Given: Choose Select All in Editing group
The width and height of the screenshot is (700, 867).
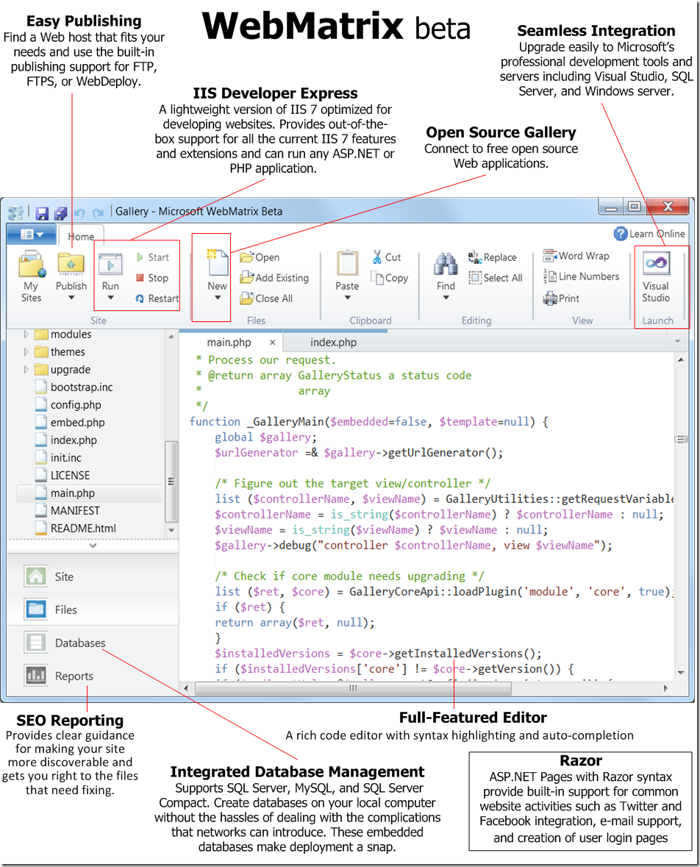Looking at the screenshot, I should [496, 278].
